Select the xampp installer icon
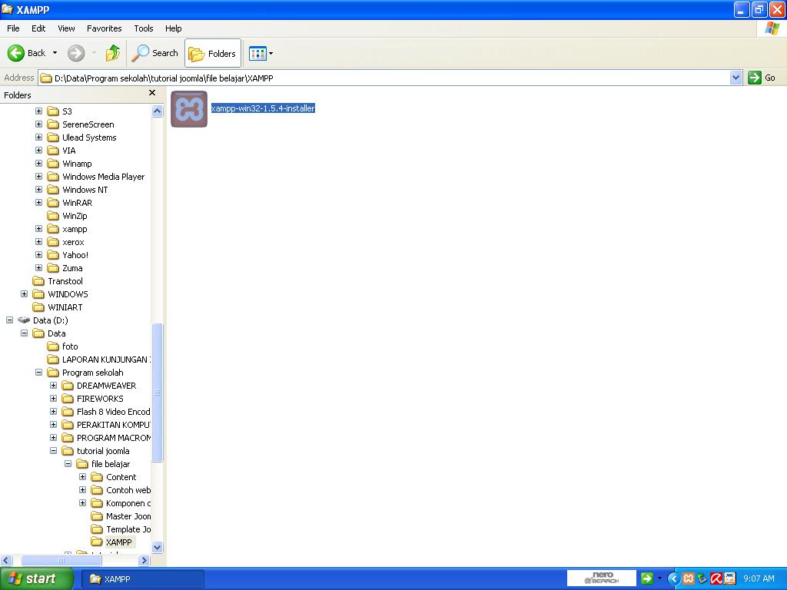 point(189,109)
